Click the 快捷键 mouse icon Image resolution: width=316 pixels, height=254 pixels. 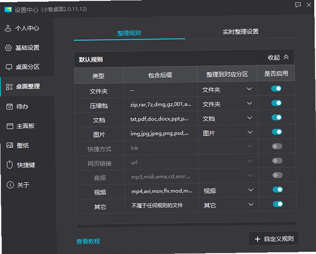pyautogui.click(x=10, y=165)
